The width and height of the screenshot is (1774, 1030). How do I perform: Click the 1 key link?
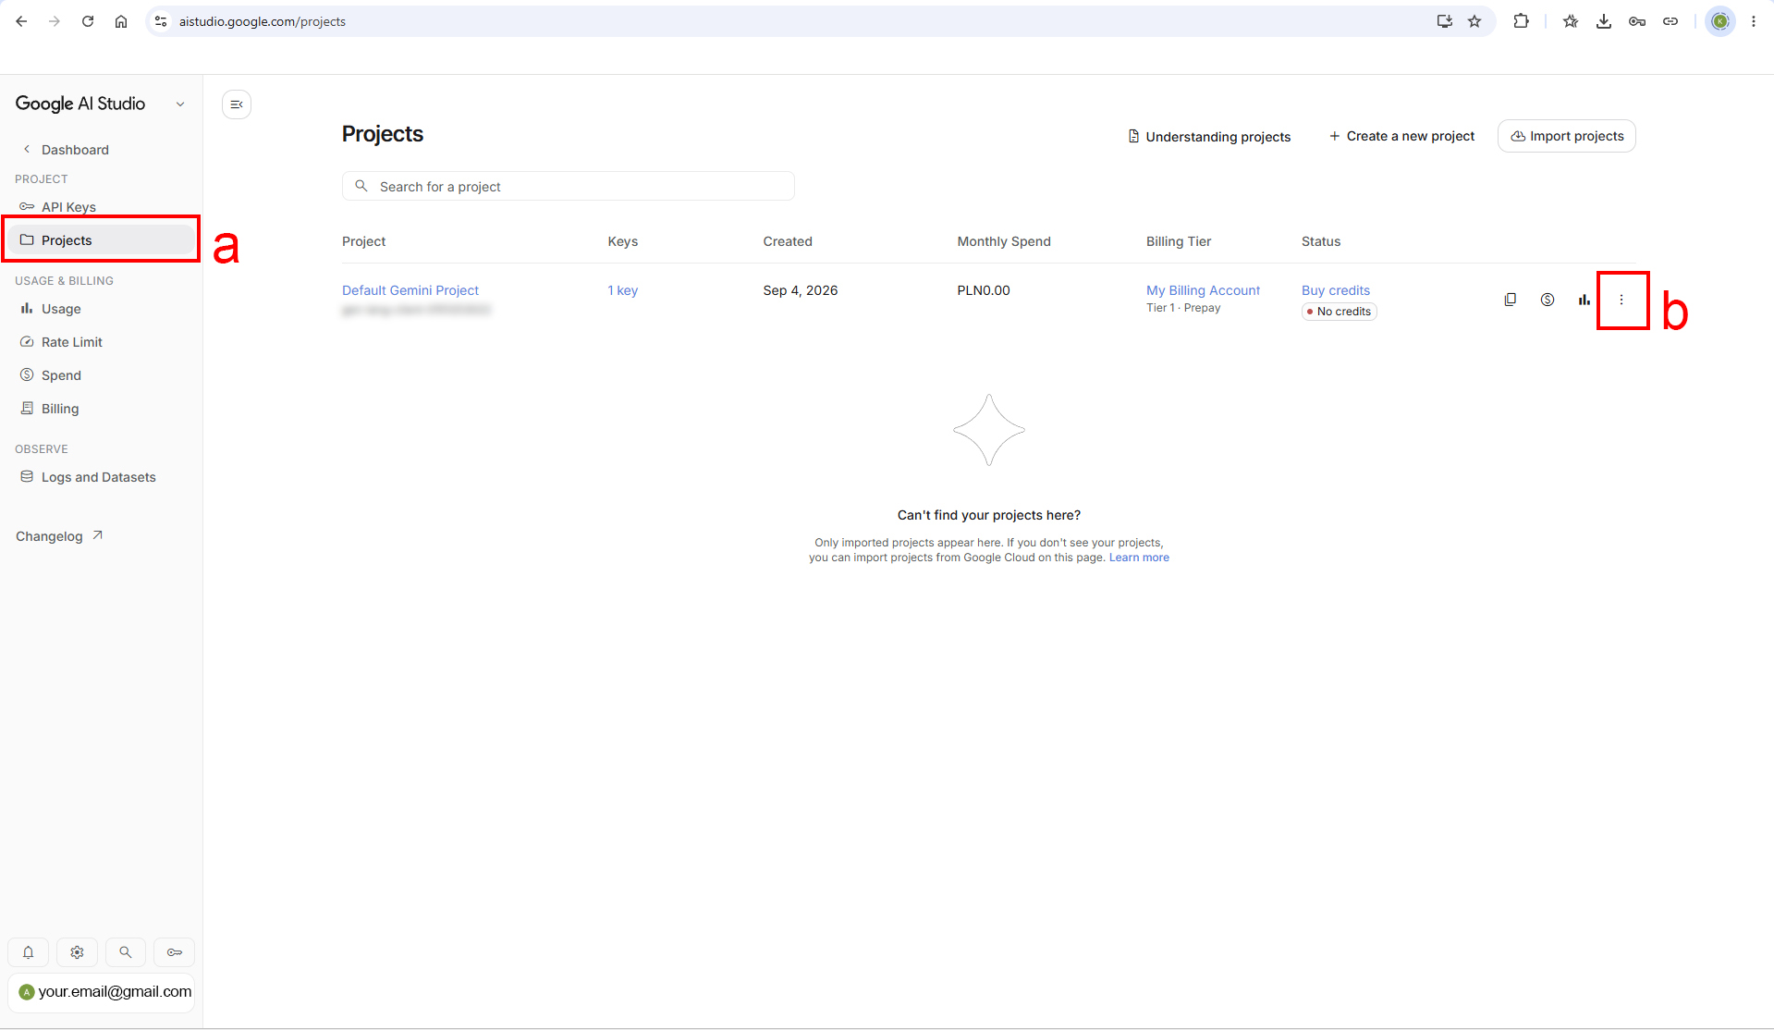pos(623,290)
